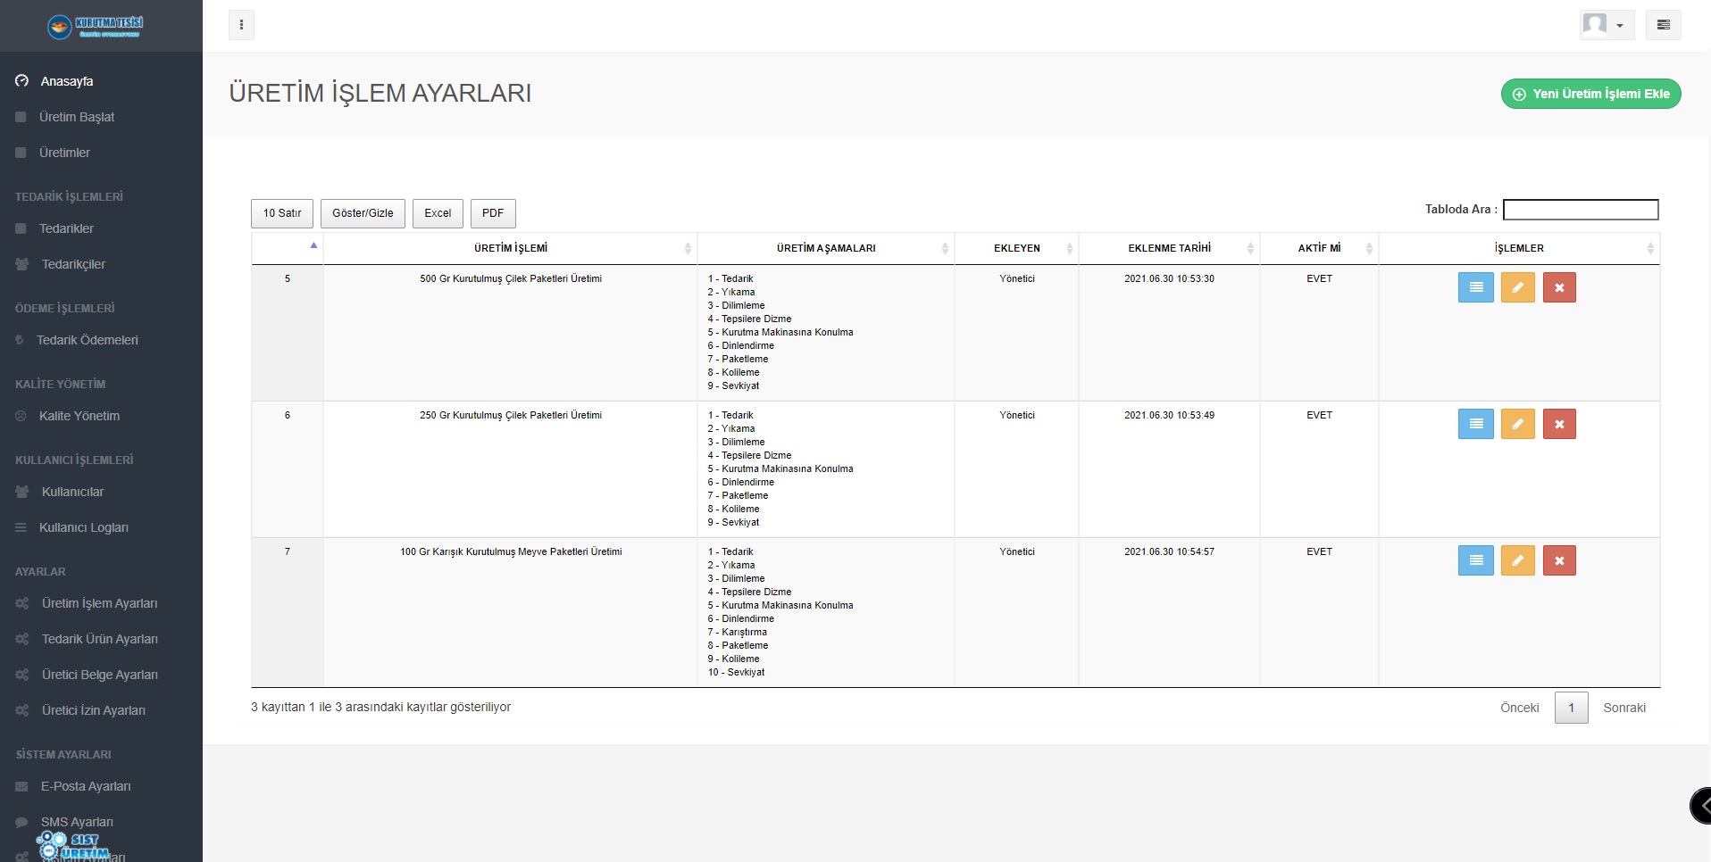Click the Kurutma Tesisi logo
This screenshot has height=862, width=1711.
coord(96,27)
